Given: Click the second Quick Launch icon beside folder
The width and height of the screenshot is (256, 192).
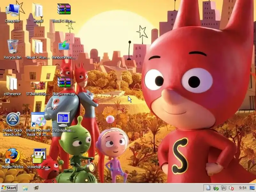Looking at the screenshot, I should click(36, 188).
